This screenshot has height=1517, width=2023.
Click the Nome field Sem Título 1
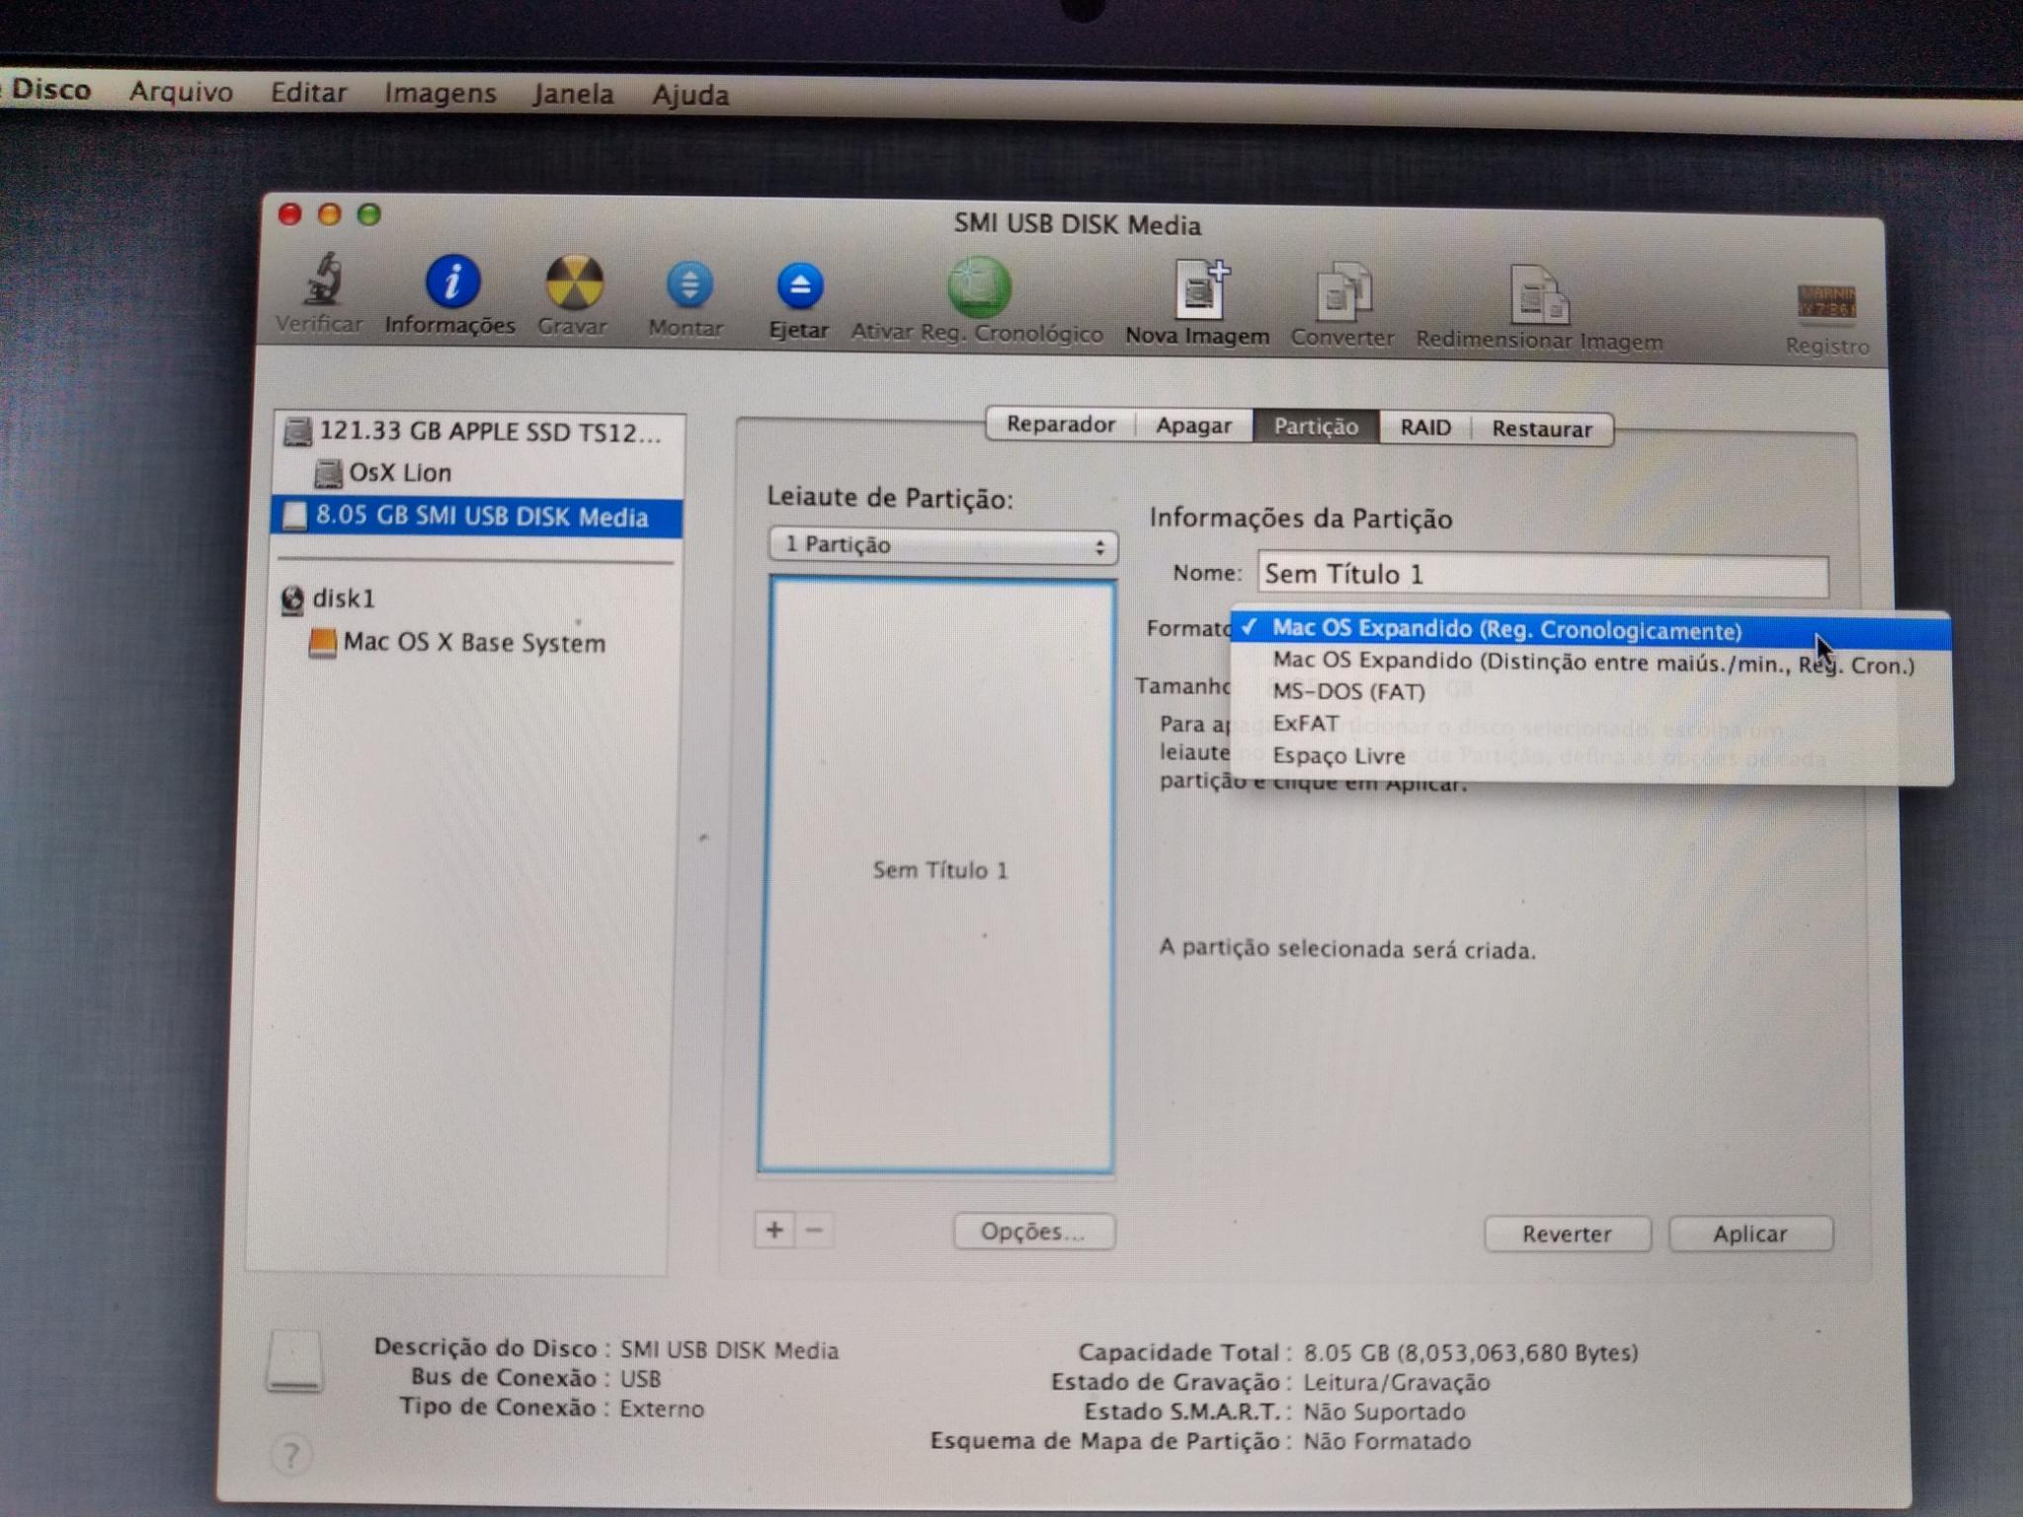[1542, 575]
